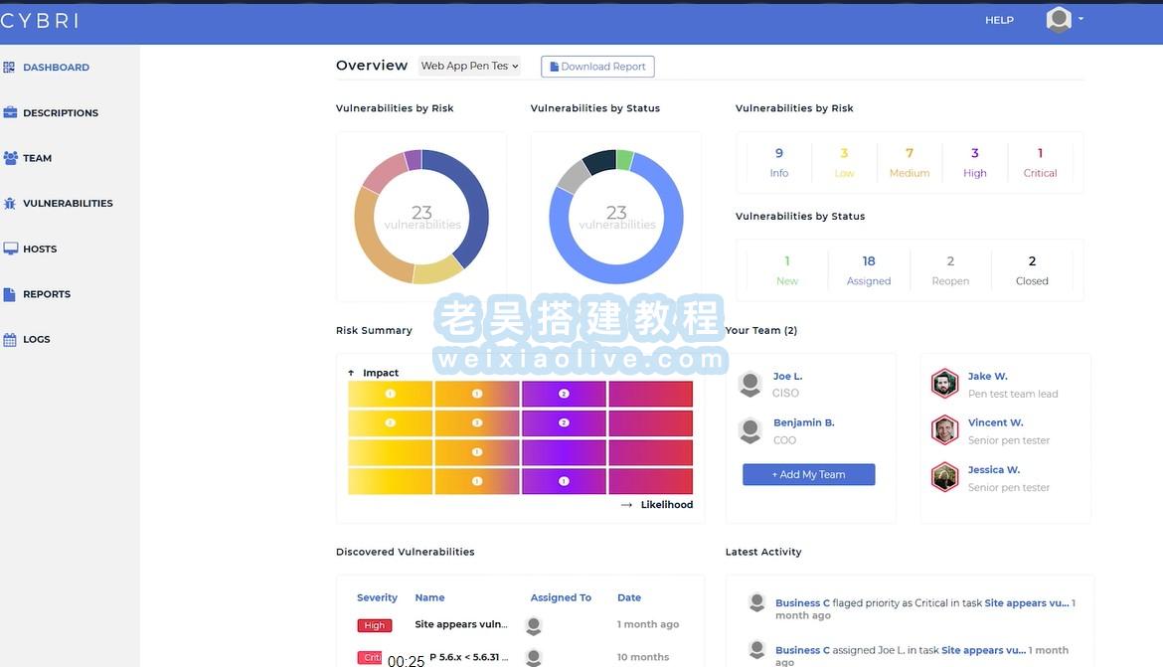This screenshot has width=1163, height=667.
Task: Expand the user profile avatar menu
Action: pyautogui.click(x=1064, y=20)
